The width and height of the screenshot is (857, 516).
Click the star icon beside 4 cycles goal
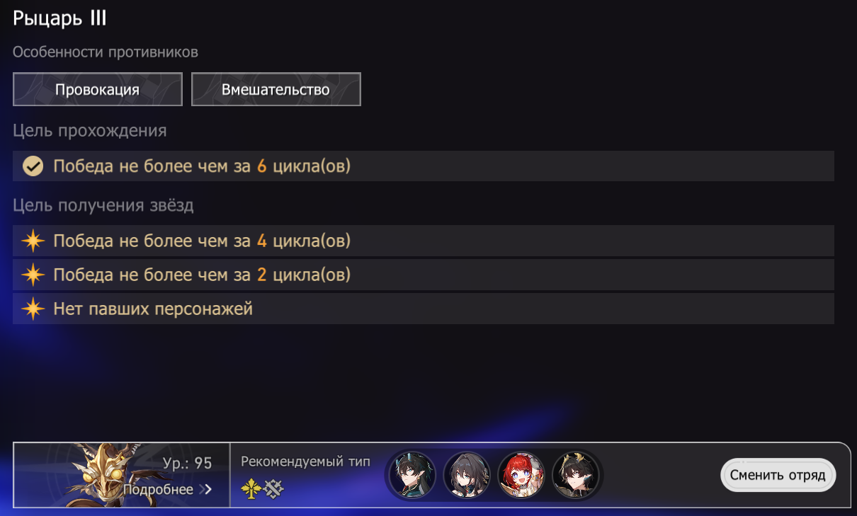(33, 241)
